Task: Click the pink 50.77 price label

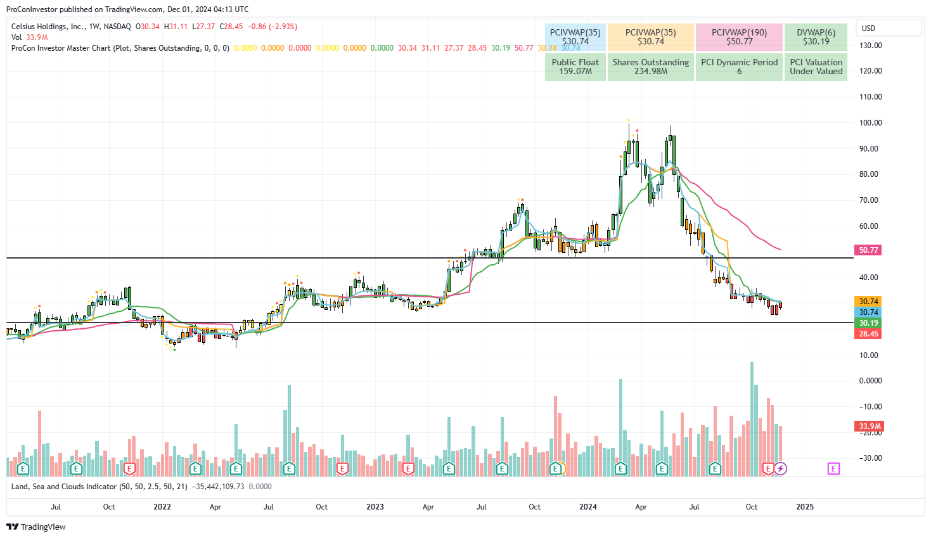Action: (868, 250)
